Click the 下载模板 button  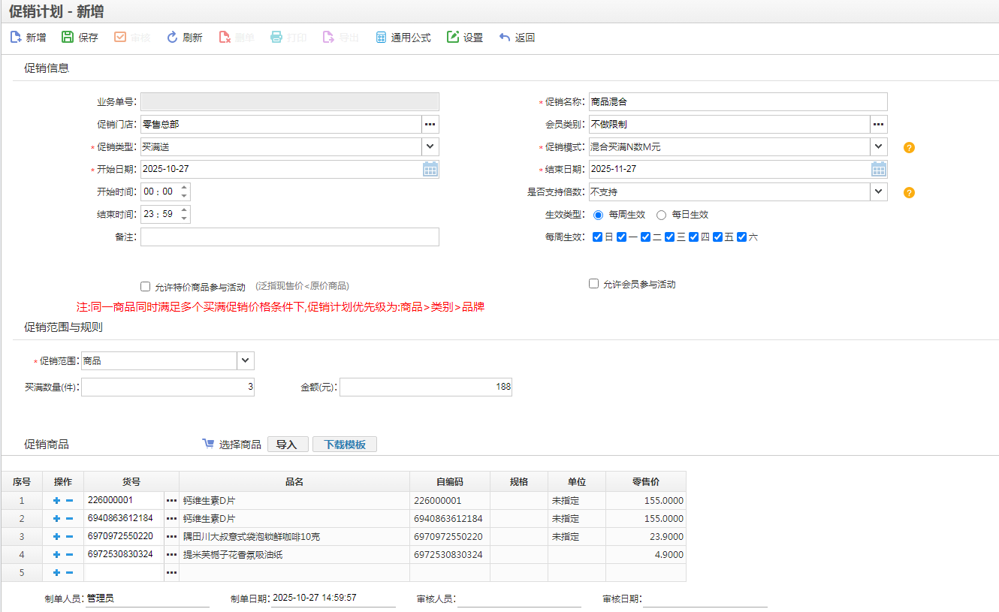tap(345, 445)
